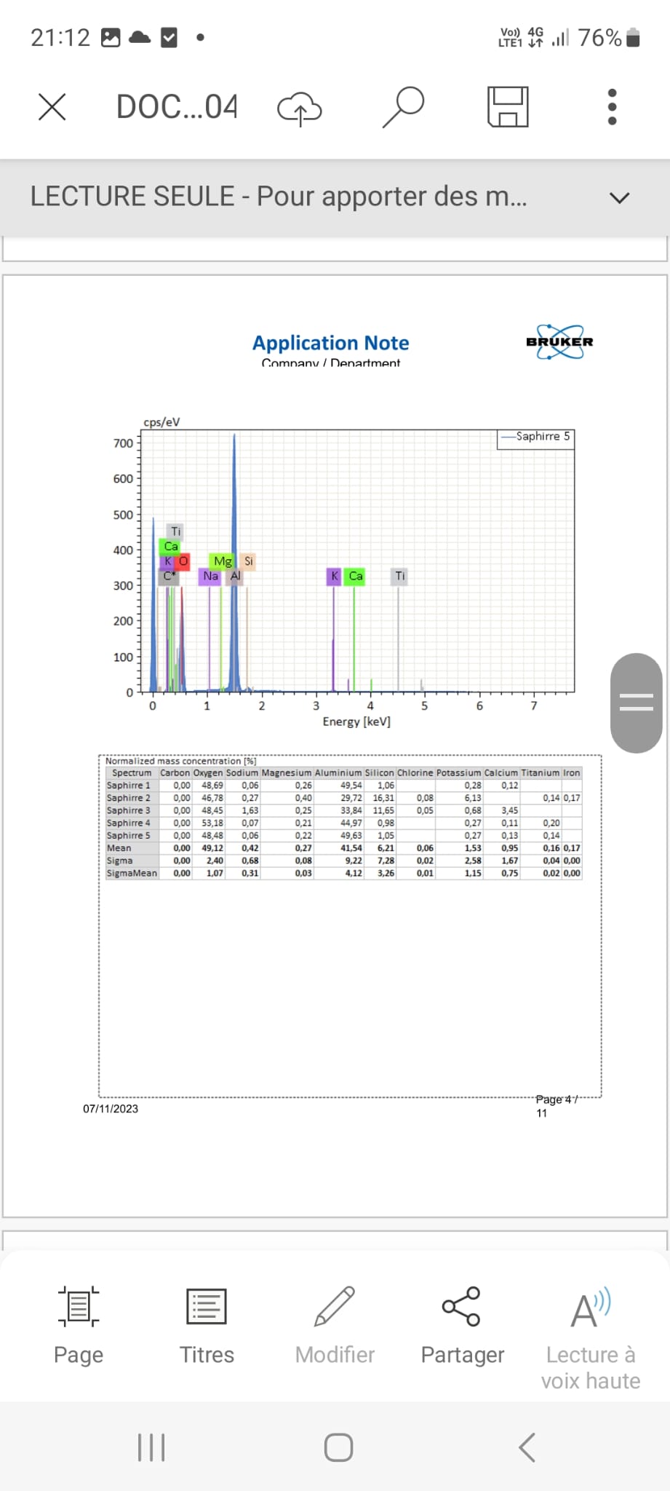Tap the LECTURE SEULE read-only message
The width and height of the screenshot is (670, 1491).
(x=278, y=197)
